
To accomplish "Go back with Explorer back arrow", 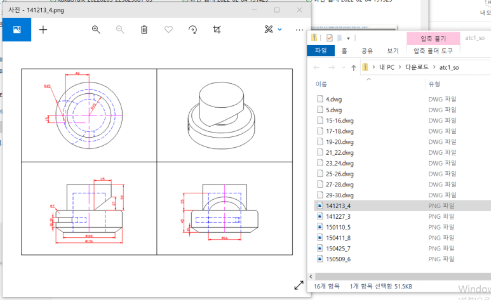I will click(x=316, y=68).
